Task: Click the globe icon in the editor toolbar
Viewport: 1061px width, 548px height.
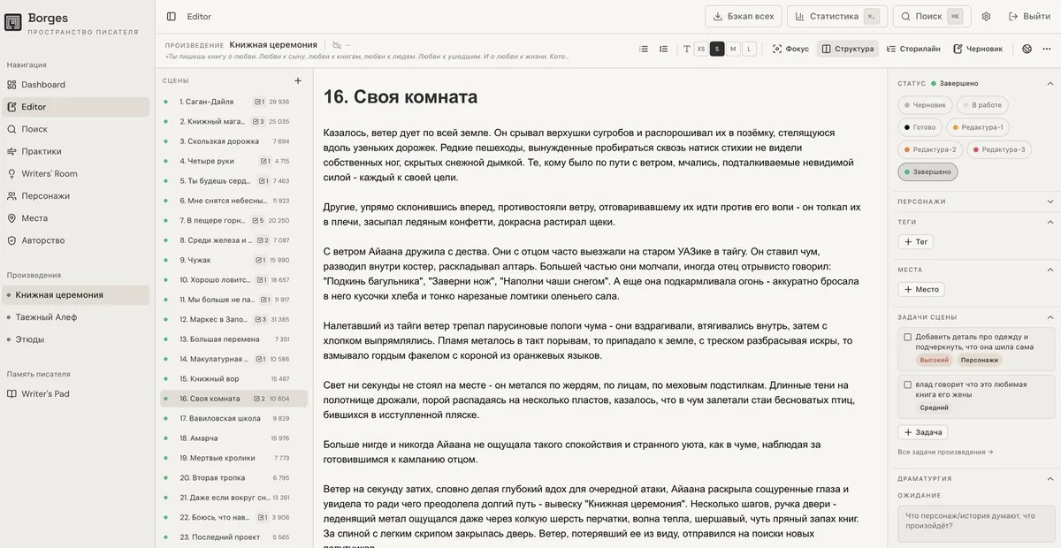Action: [1027, 49]
